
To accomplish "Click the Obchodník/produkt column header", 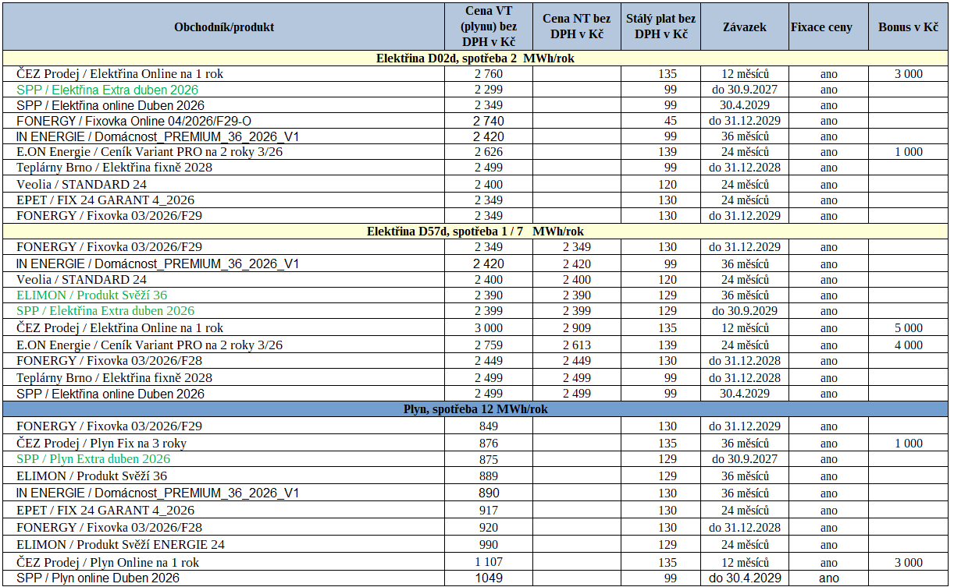I will pyautogui.click(x=224, y=27).
